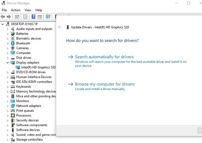
Task: Select Intel(R) HD Graphics 520 device
Action: click(x=38, y=67)
